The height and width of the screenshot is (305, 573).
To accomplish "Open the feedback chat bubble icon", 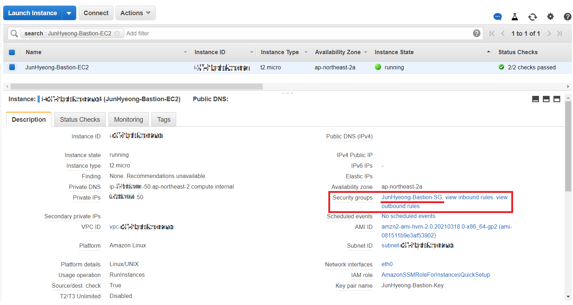I will pos(497,17).
